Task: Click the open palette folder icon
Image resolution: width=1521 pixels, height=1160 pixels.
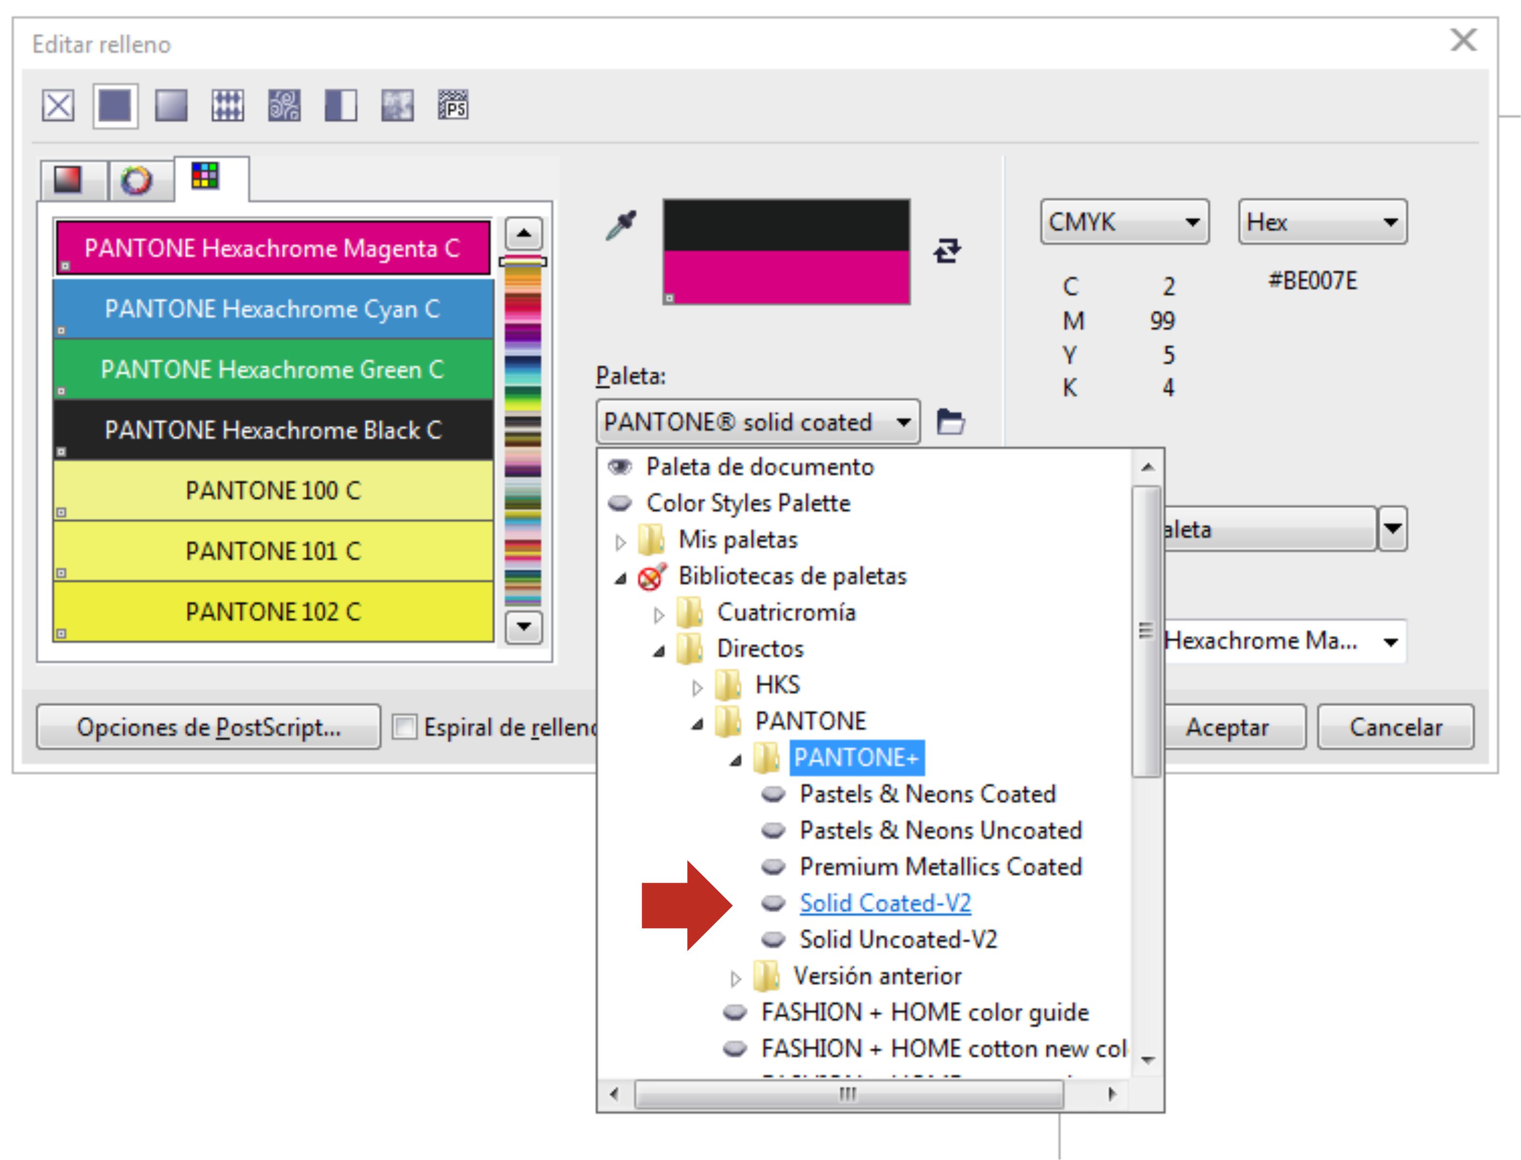Action: (952, 421)
